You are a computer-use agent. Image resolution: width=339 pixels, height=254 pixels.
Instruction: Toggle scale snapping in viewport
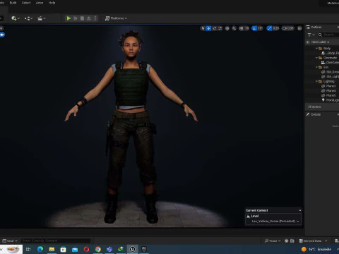tap(269, 28)
